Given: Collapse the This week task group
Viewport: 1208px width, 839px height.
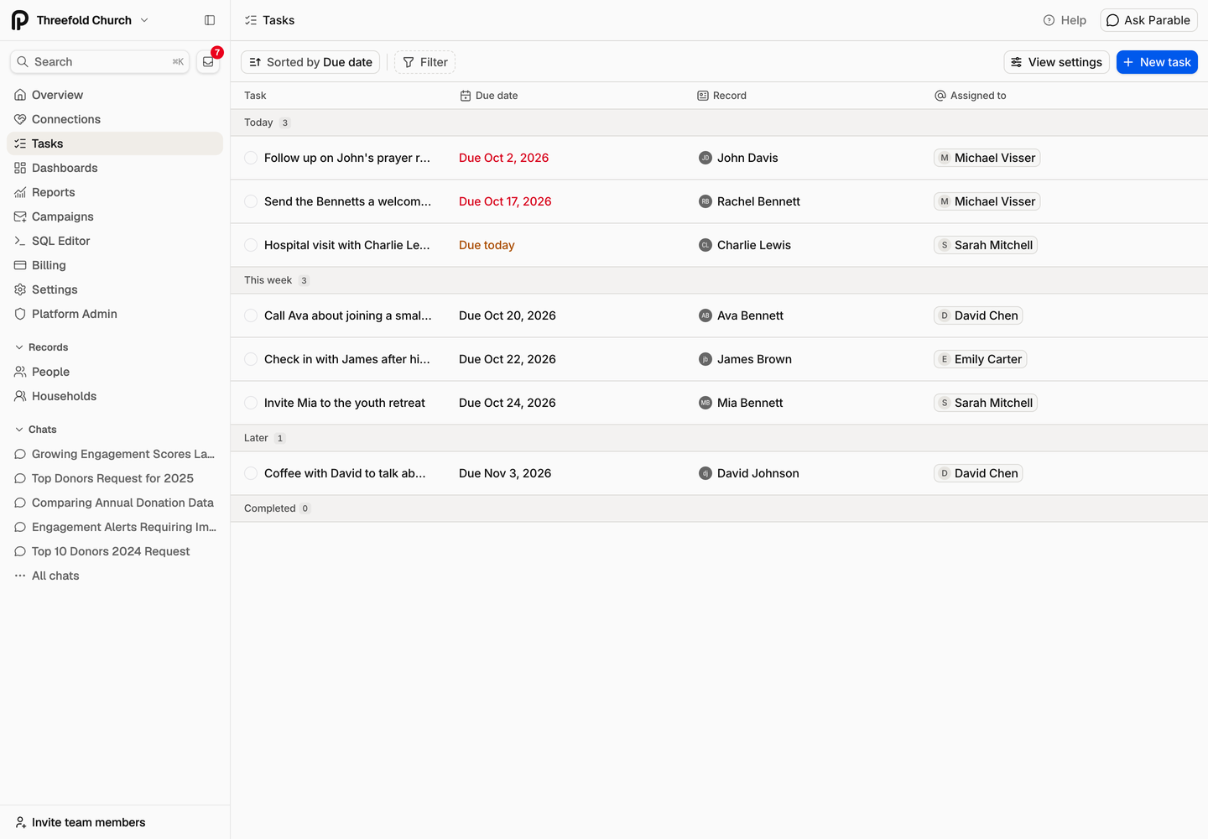Looking at the screenshot, I should (x=719, y=280).
